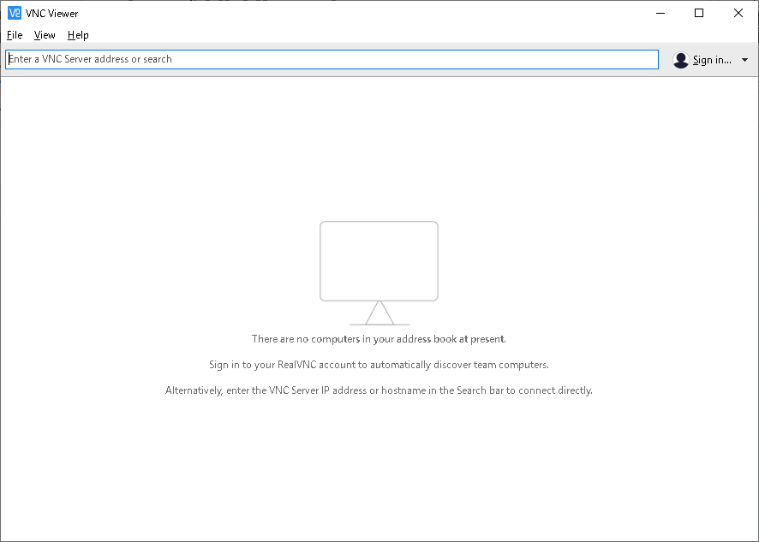The image size is (759, 542).
Task: Open the View menu
Action: pos(45,35)
